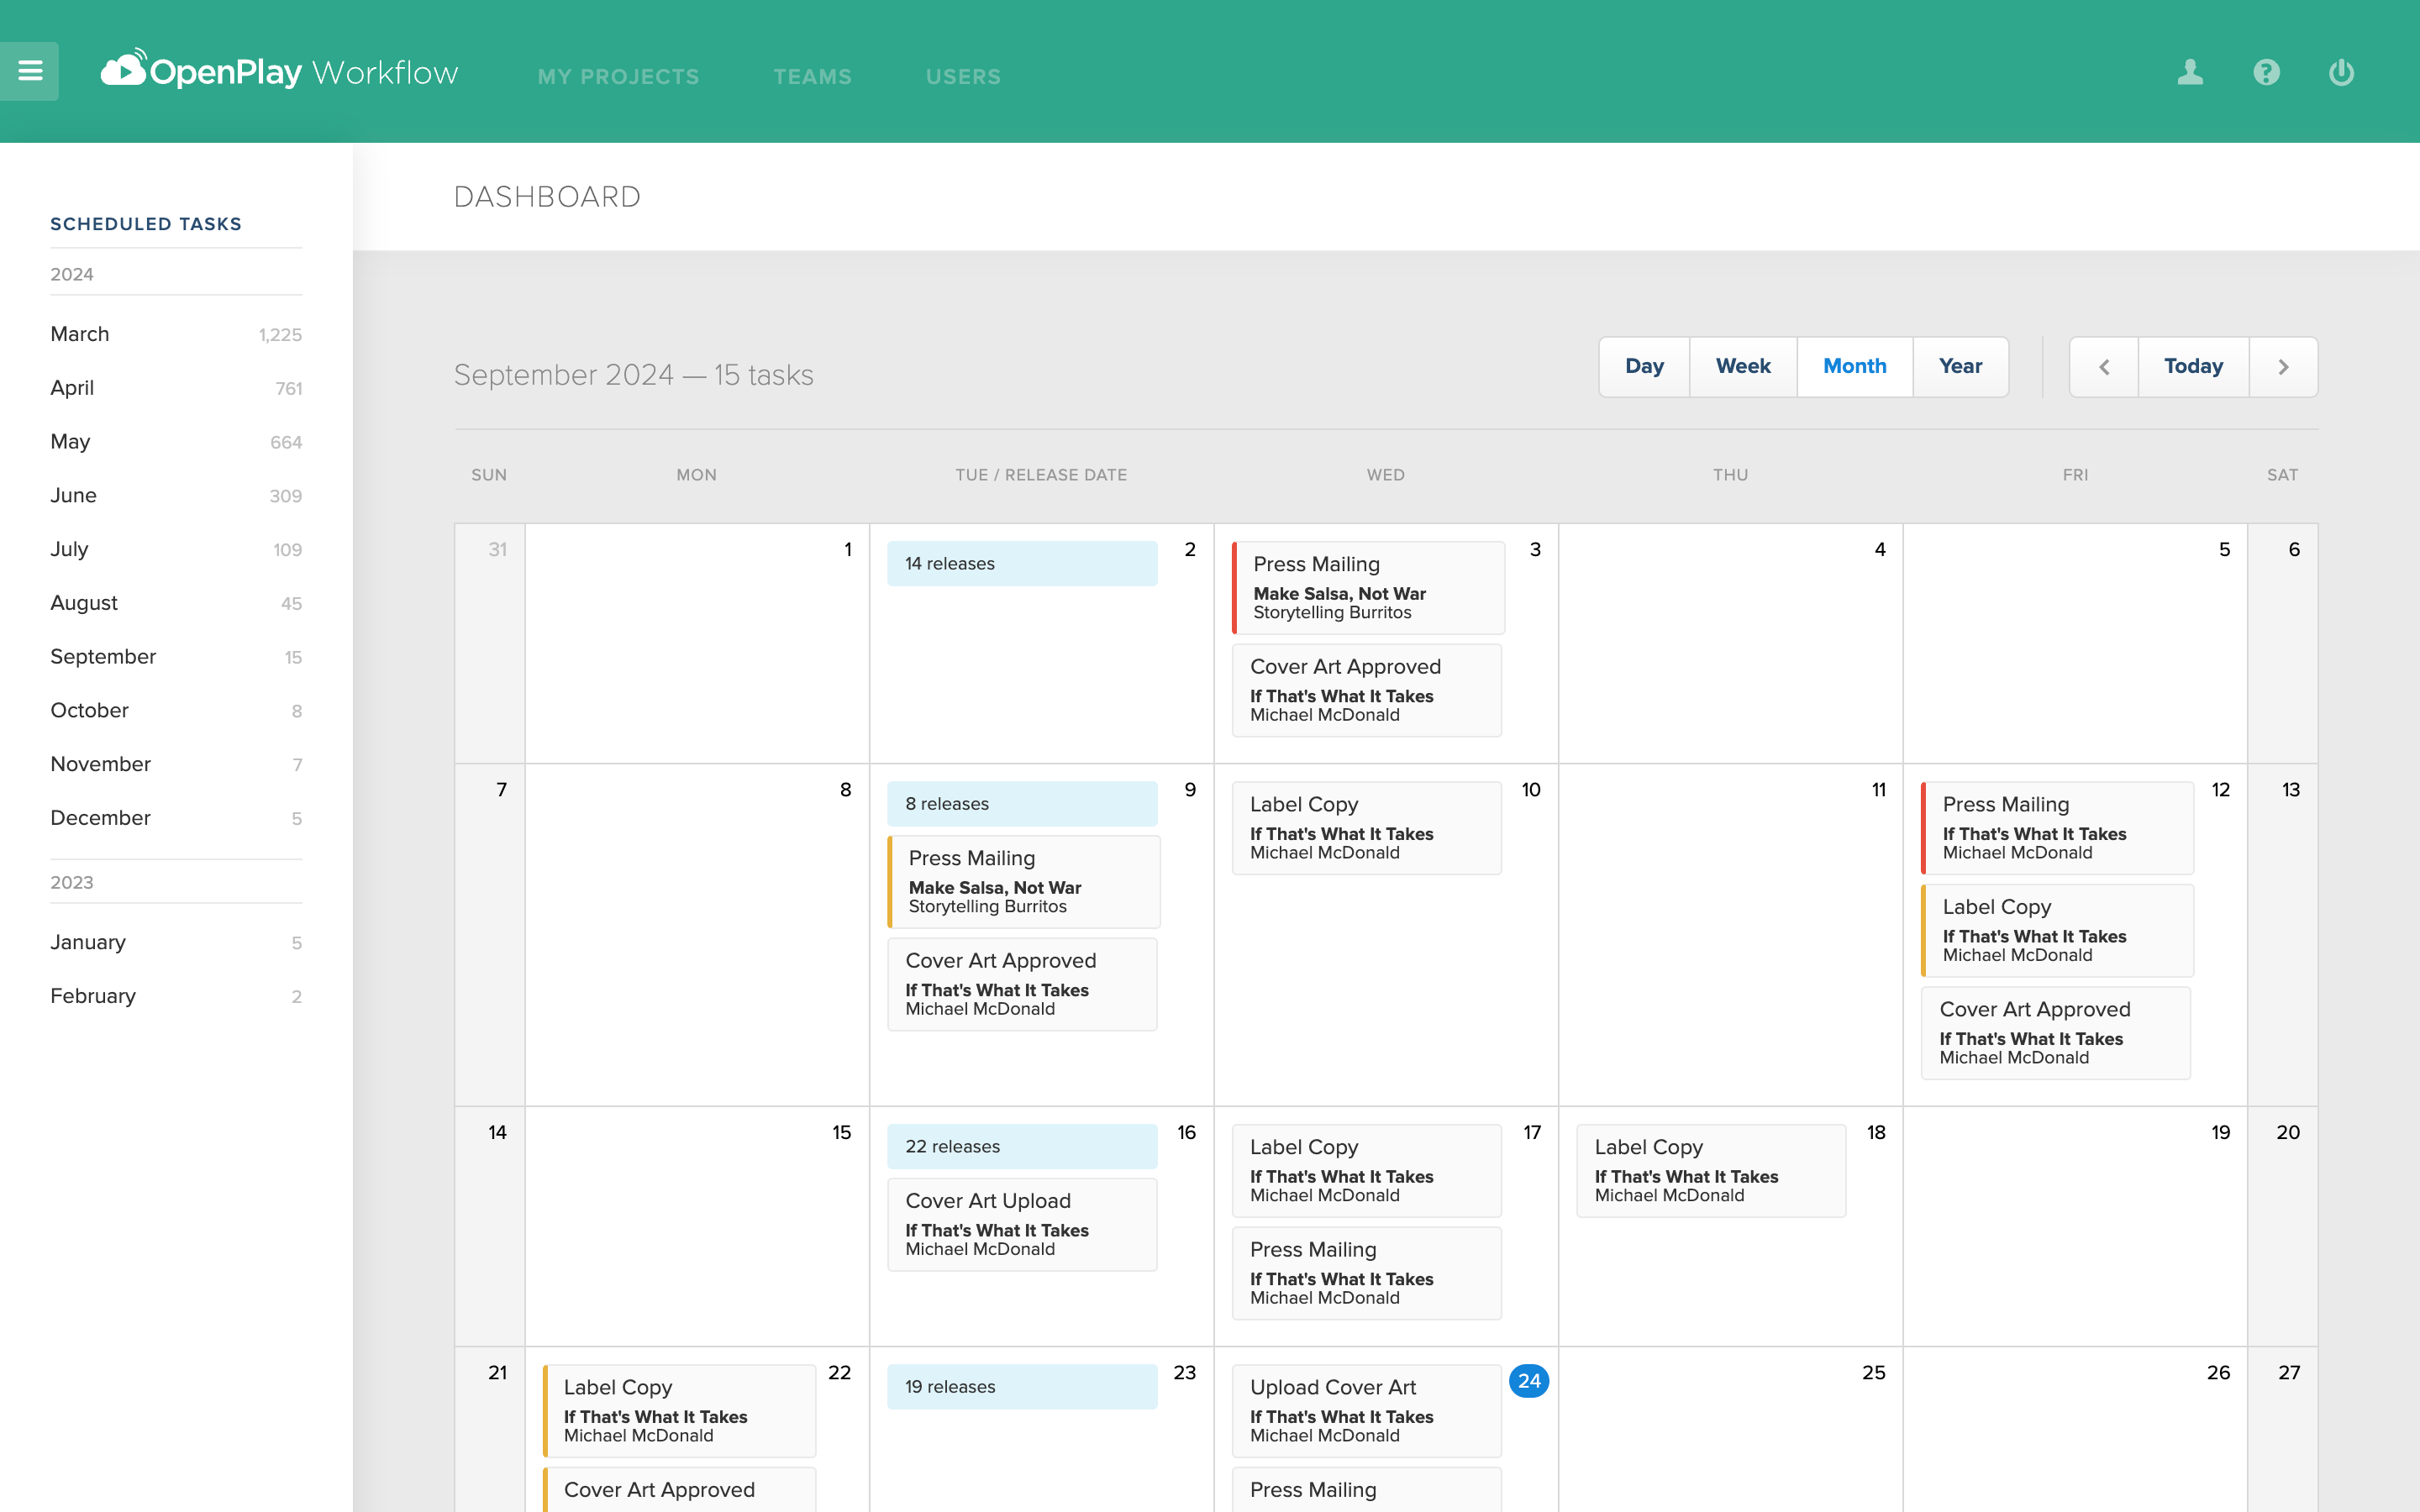This screenshot has width=2420, height=1512.
Task: Click the WED column header
Action: click(1386, 475)
